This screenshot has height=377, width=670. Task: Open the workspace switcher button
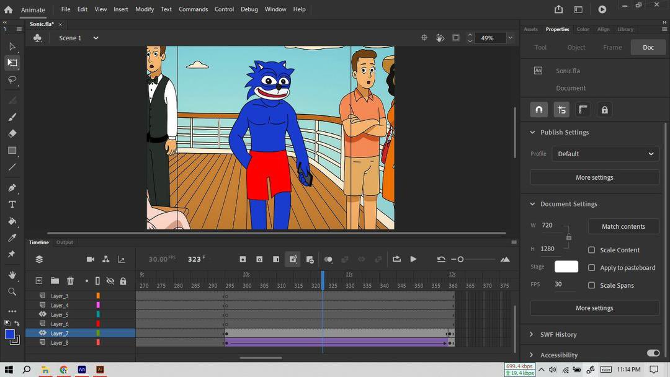pyautogui.click(x=578, y=9)
